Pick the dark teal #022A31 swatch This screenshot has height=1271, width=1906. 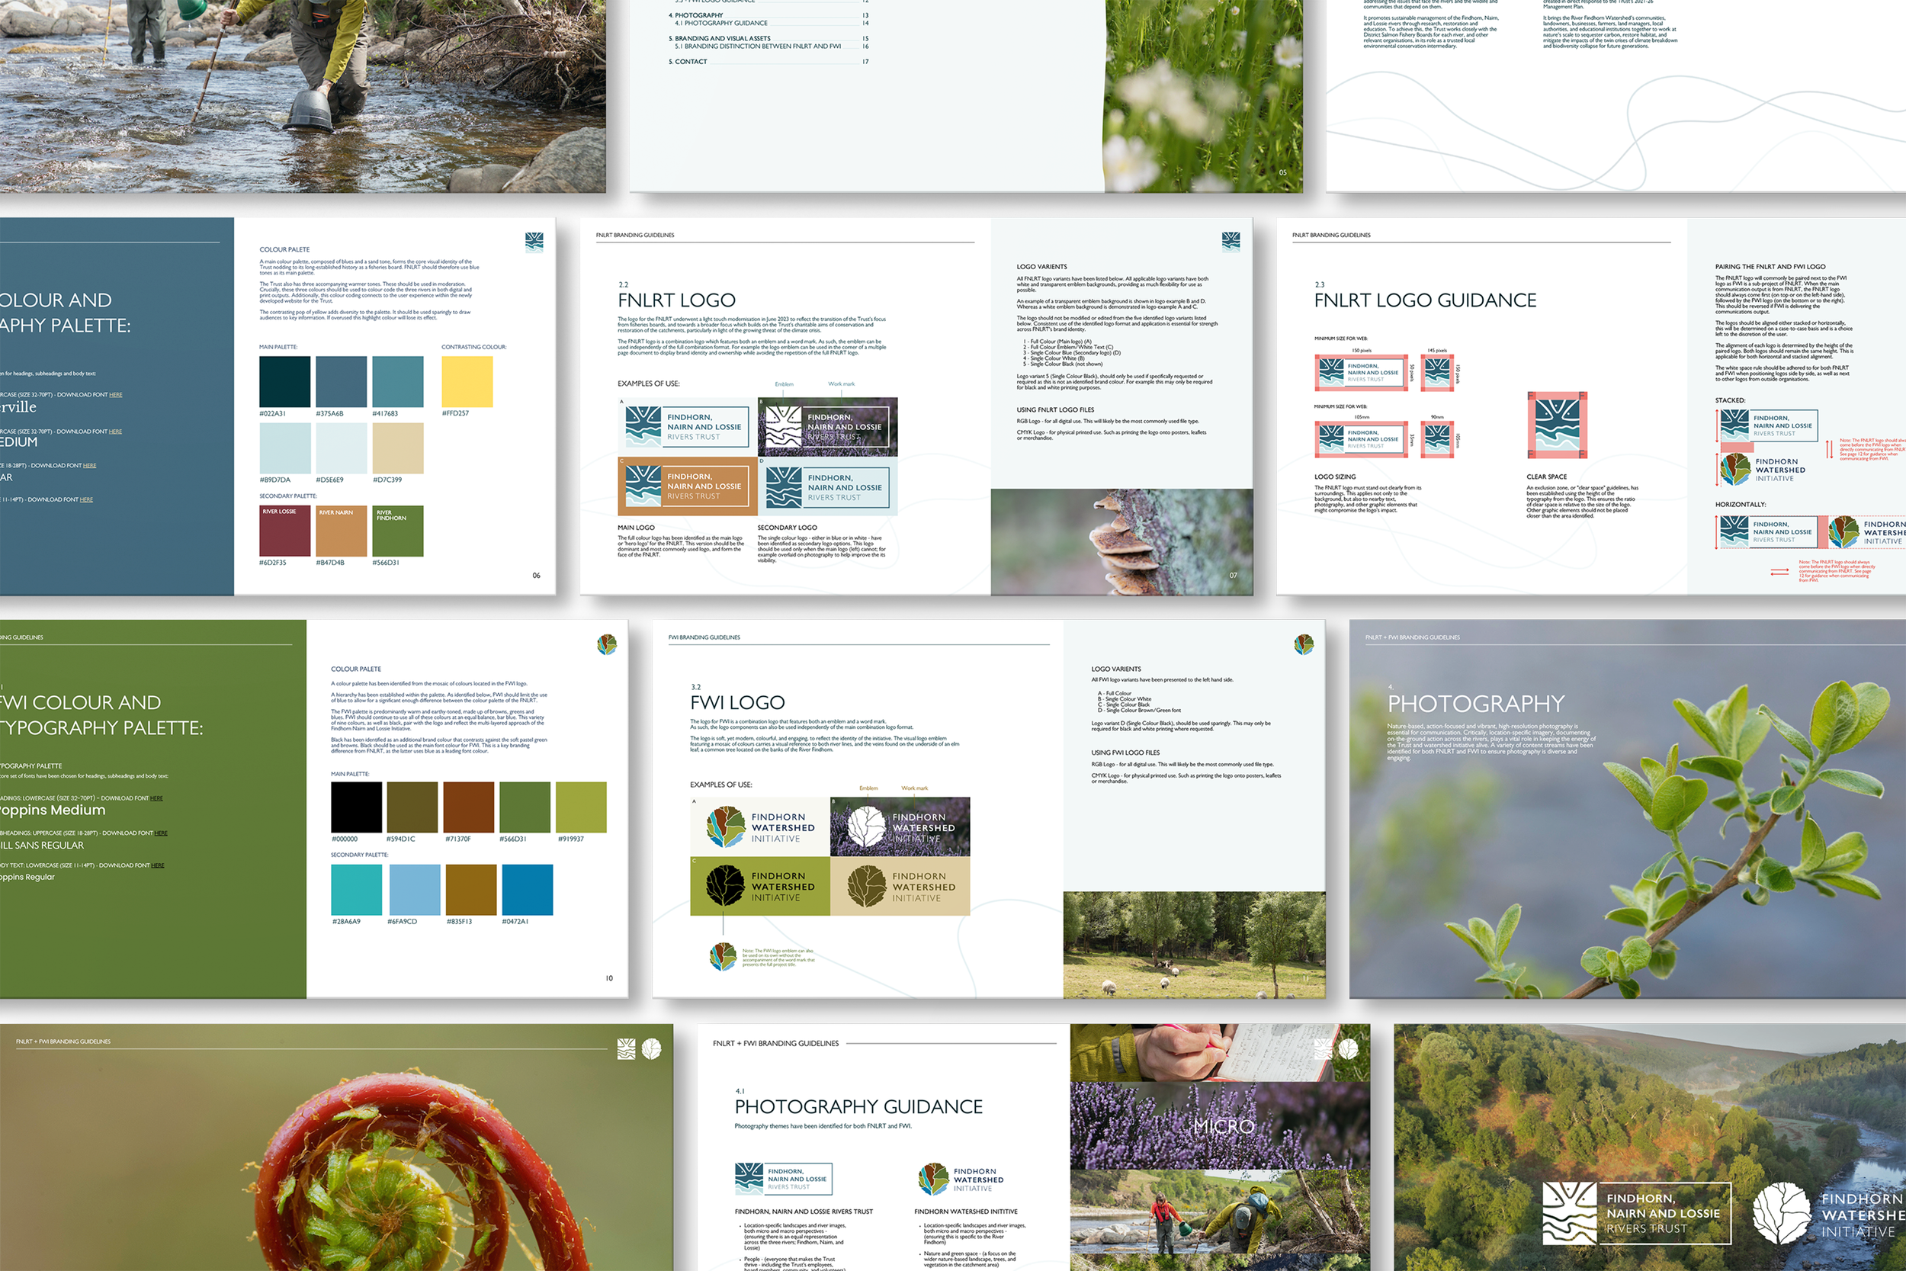(x=284, y=382)
